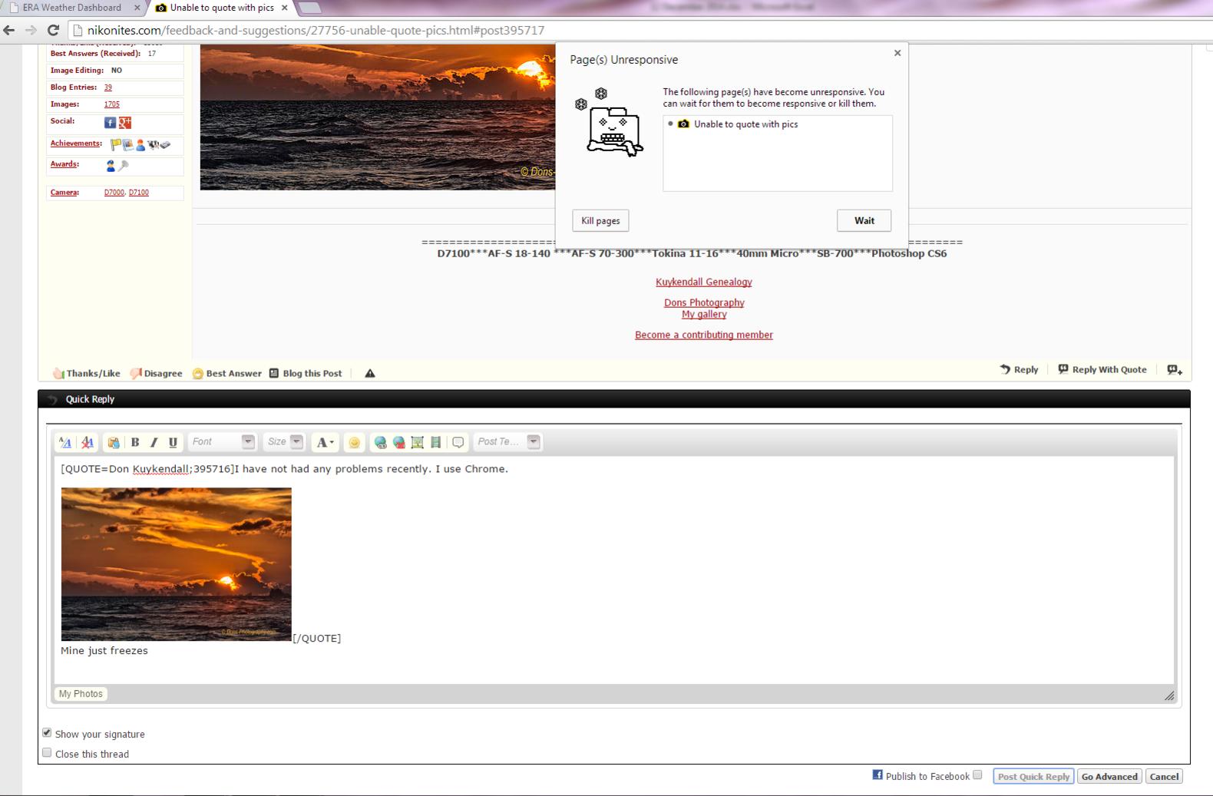The width and height of the screenshot is (1213, 796).
Task: Open the smilies picker icon
Action: (354, 442)
